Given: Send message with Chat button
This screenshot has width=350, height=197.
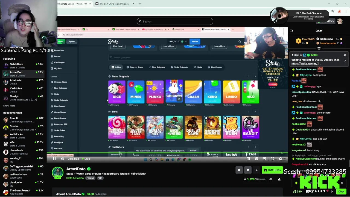Looking at the screenshot, I should point(341,192).
